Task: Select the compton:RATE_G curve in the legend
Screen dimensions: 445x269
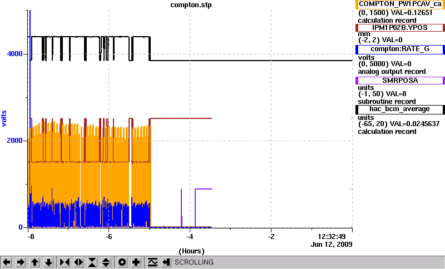Action: click(x=400, y=49)
